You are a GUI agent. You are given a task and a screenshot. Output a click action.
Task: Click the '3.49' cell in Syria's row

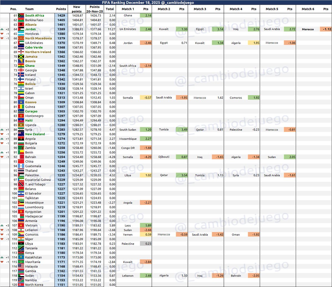[182, 130]
